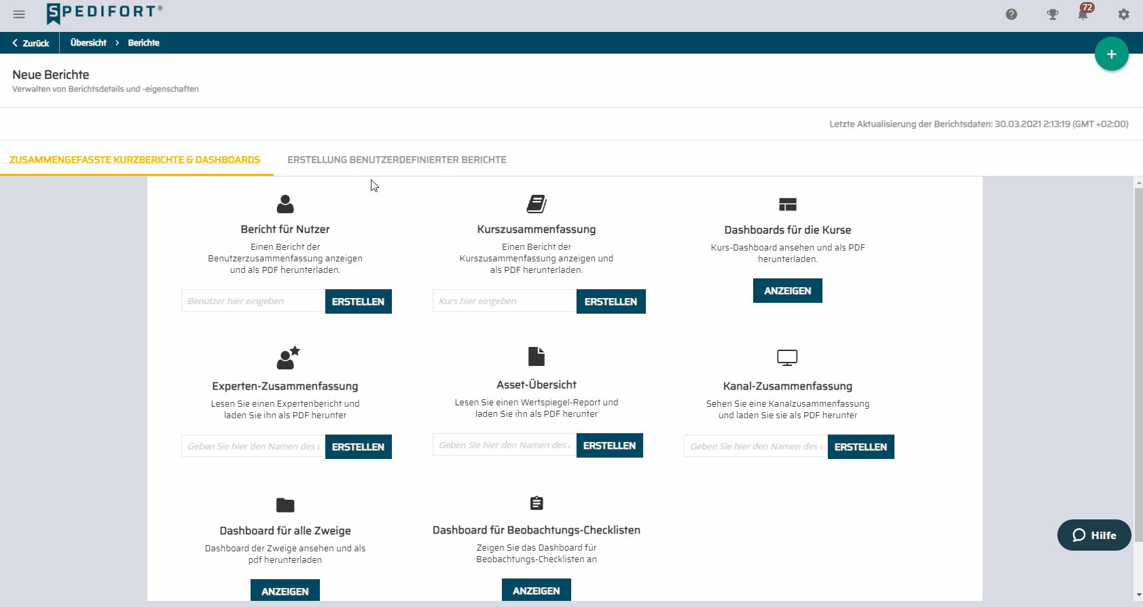Viewport: 1143px width, 607px height.
Task: Click the expert star user icon
Action: click(288, 358)
